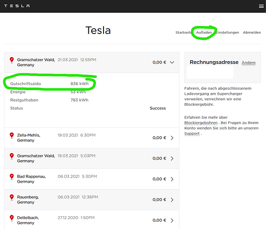Click the 19.03.2021 5:03PM date
This screenshot has height=230, width=266.
tap(76, 155)
